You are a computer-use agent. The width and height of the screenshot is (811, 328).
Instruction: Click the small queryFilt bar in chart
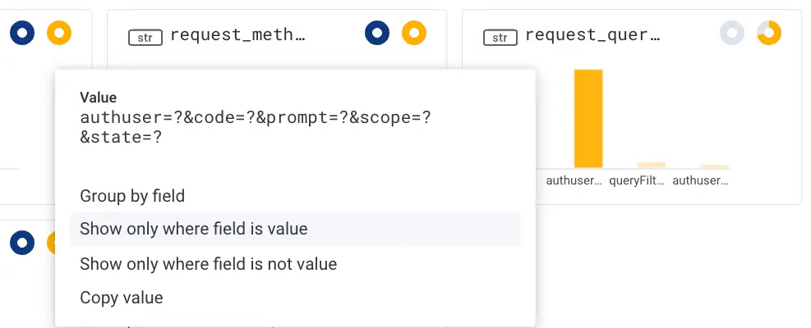click(652, 165)
